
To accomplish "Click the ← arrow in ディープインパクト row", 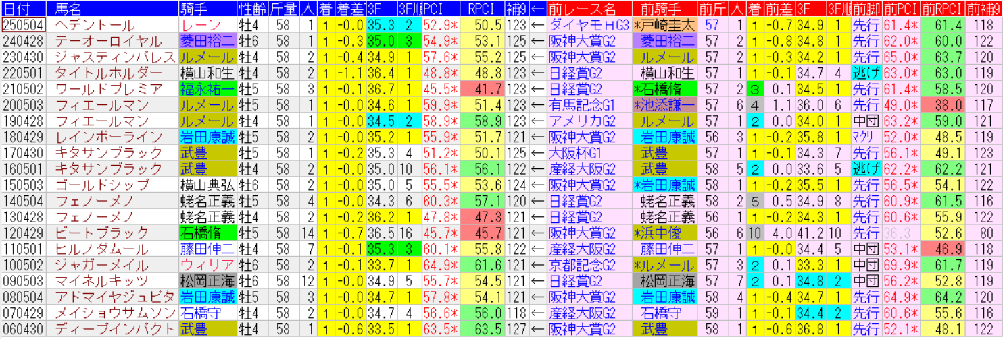I will (x=537, y=329).
